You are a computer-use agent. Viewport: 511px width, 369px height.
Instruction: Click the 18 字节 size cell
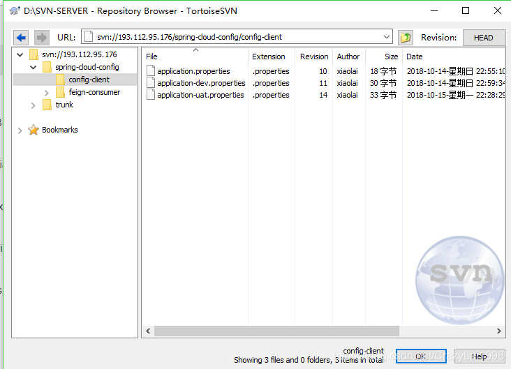[383, 71]
